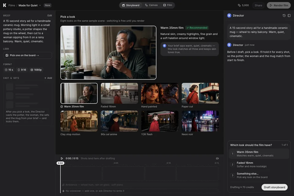This screenshot has height=196, width=294.
Task: Switch to the Storyboard tab
Action: (x=131, y=5)
